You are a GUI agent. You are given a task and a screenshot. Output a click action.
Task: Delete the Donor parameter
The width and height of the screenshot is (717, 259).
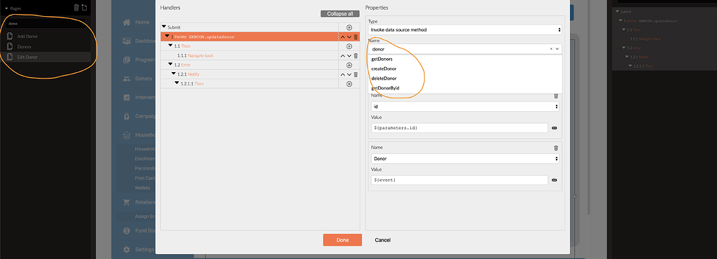(x=556, y=148)
